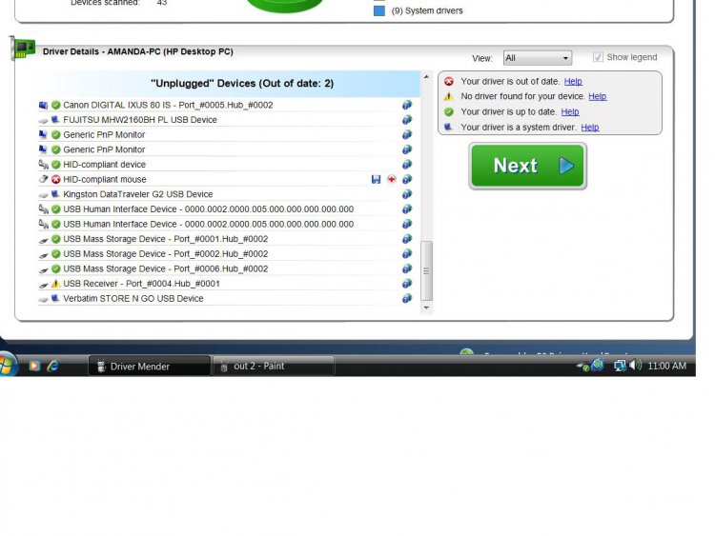This screenshot has height=536, width=715.
Task: Click globe icon for FUJITSU MHW2160BH row
Action: pos(407,120)
